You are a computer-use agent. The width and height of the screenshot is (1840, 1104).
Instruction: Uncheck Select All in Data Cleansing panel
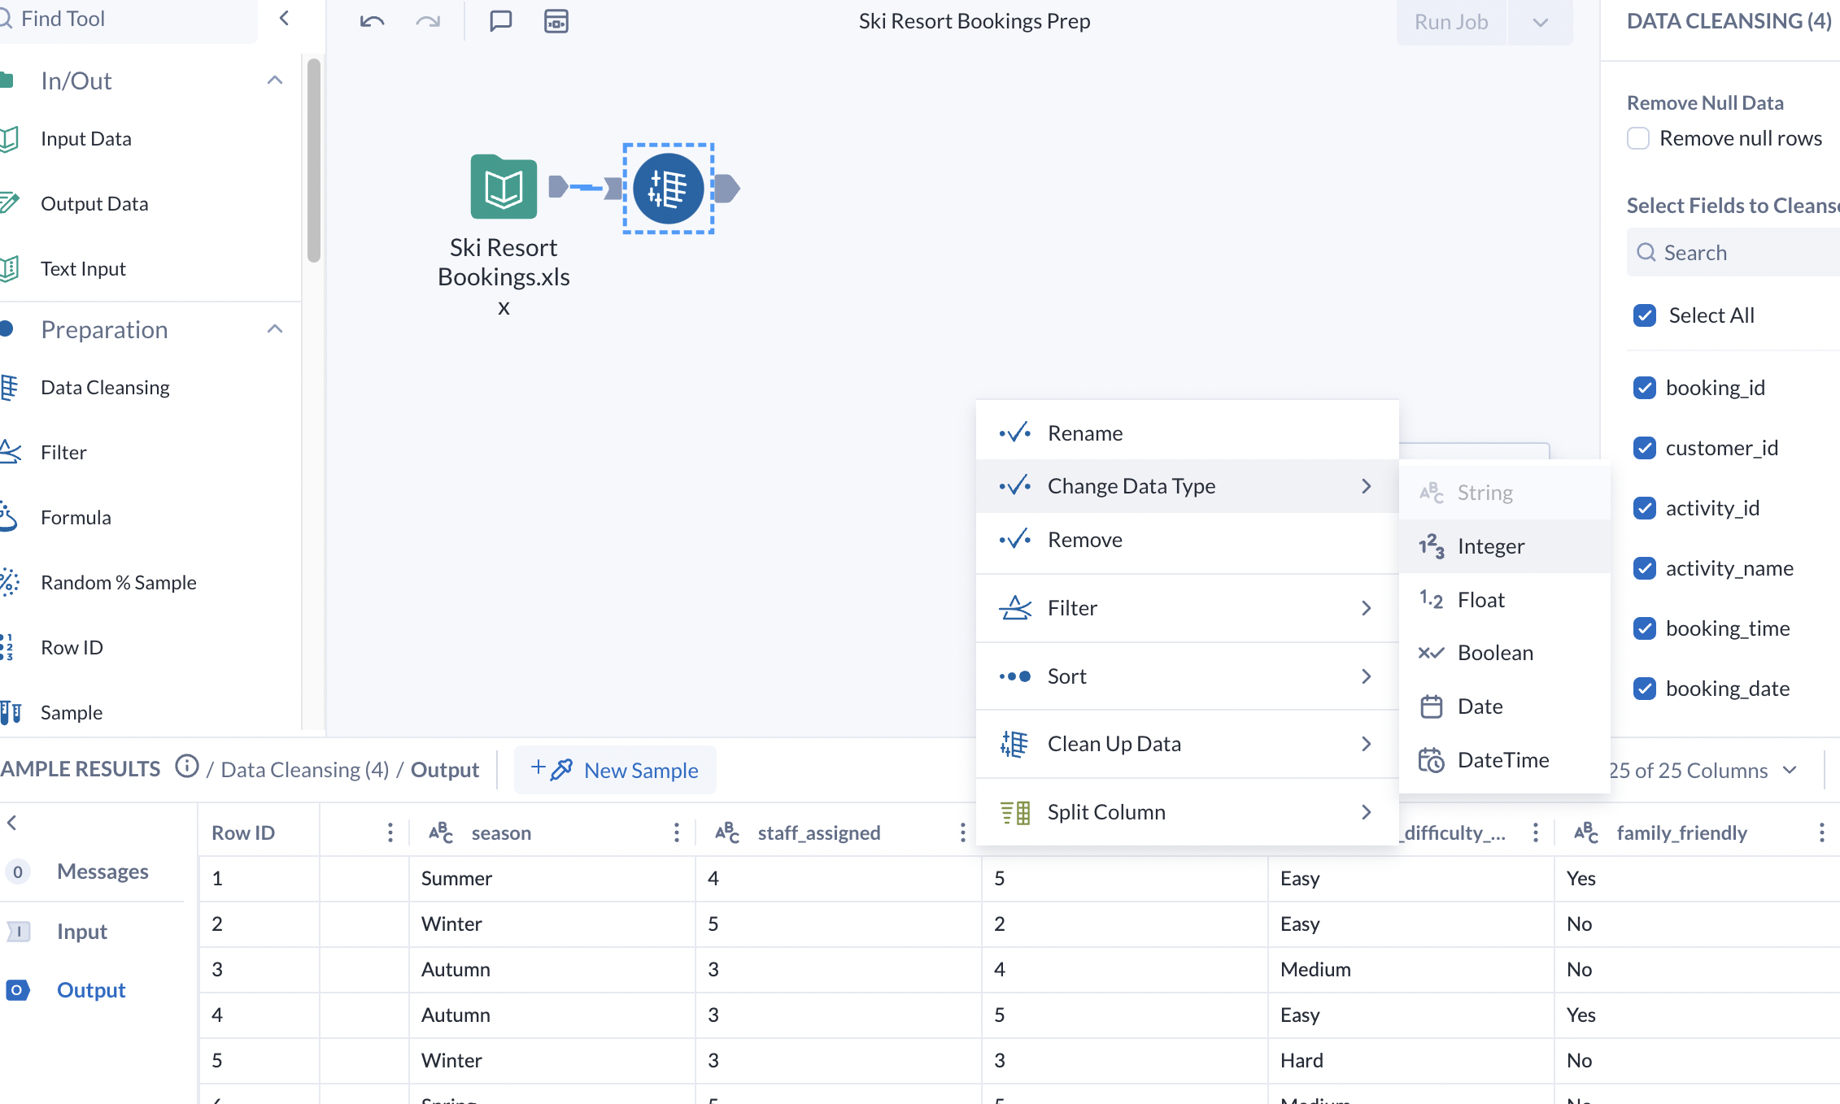point(1645,315)
